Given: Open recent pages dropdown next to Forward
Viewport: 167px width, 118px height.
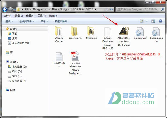Looking at the screenshot, I should point(14,9).
